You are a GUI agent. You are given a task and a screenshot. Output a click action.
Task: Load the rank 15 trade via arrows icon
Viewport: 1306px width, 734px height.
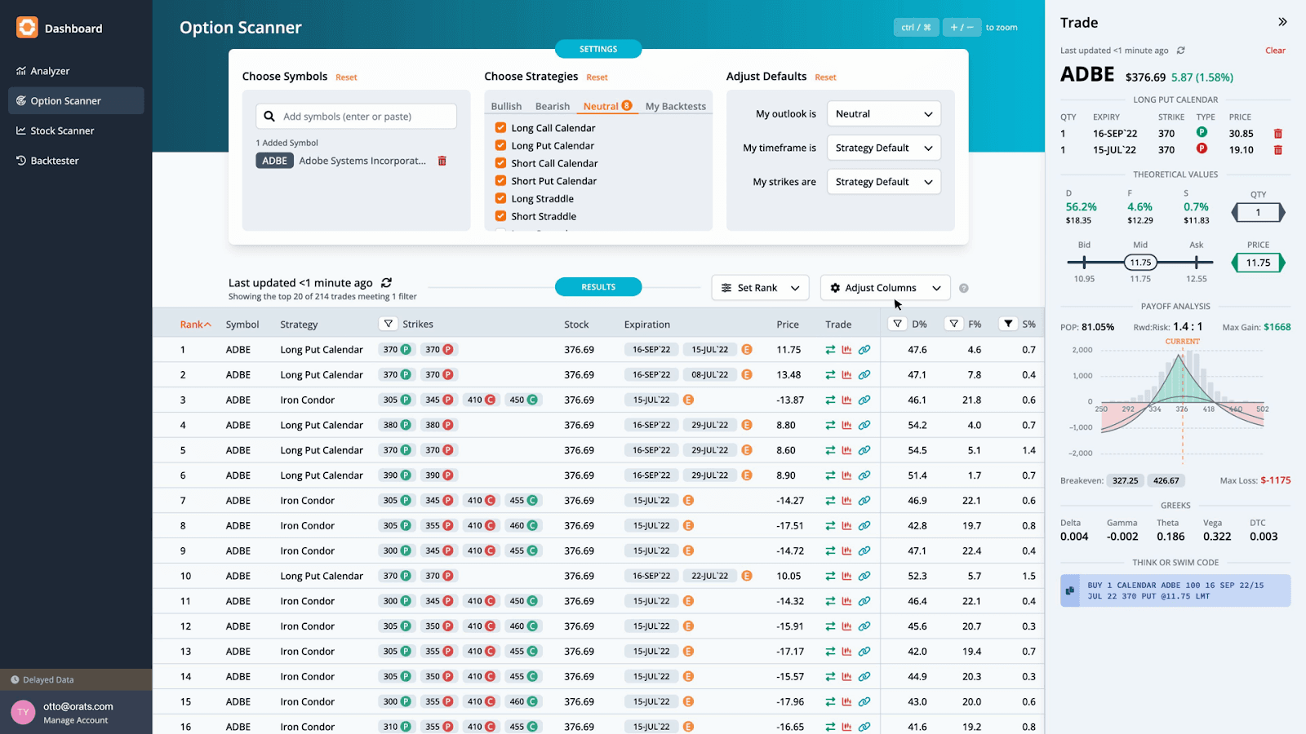[x=830, y=701]
